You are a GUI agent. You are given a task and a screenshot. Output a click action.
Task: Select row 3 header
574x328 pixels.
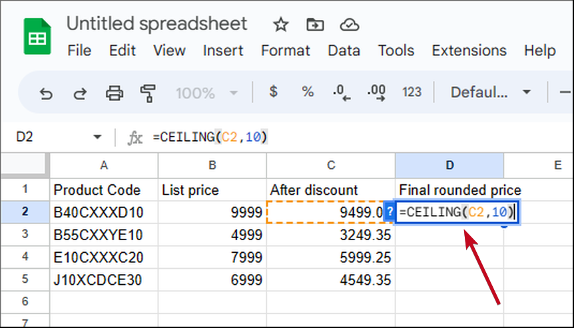coord(25,234)
